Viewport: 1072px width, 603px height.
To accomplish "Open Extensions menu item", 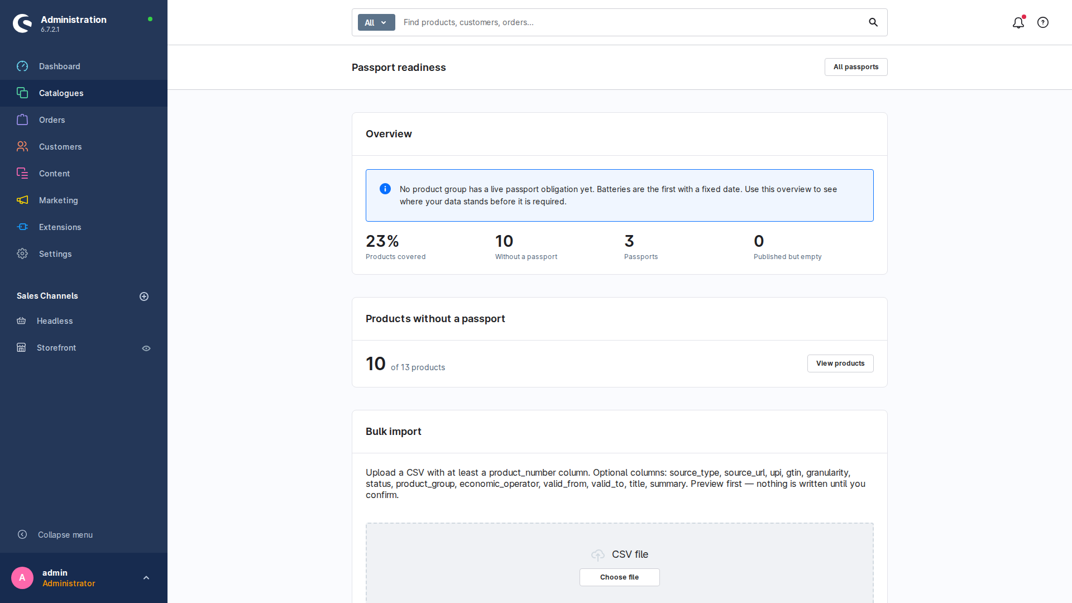I will click(x=84, y=227).
